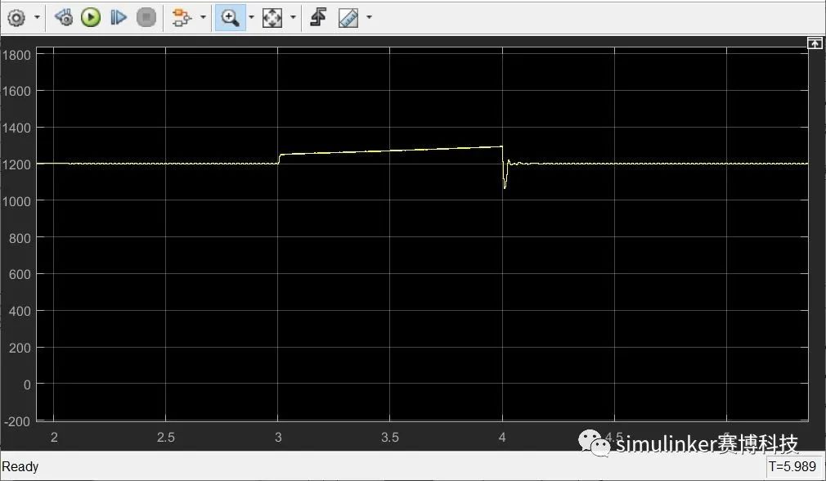This screenshot has width=826, height=481.
Task: Toggle Cursor Measurements with the ruler icon
Action: (x=347, y=17)
